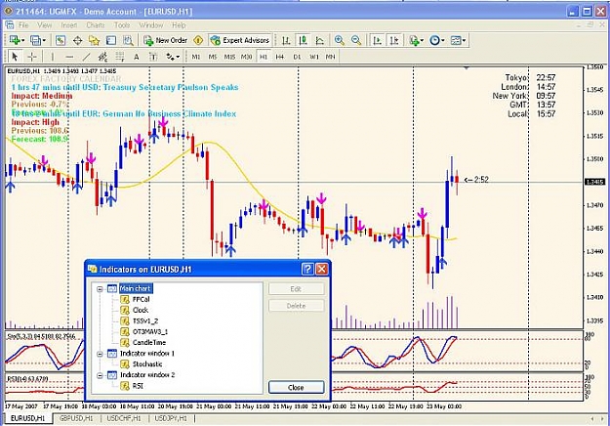610x426 pixels.
Task: Collapse Indicator window 1 tree node
Action: 100,354
